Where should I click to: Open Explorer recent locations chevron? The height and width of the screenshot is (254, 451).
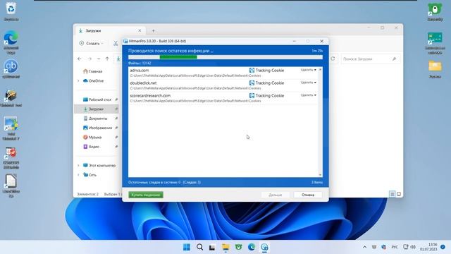point(99,59)
